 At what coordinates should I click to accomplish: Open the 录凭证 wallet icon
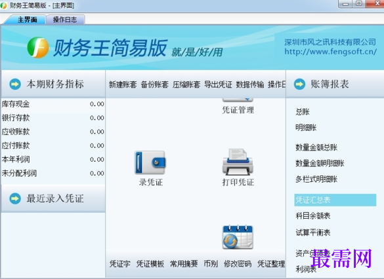[x=150, y=162]
